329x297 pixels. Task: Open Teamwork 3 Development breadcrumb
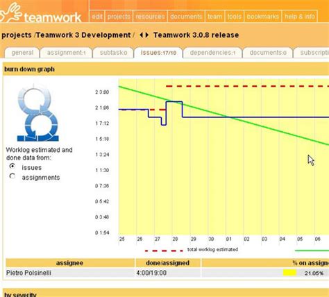pos(83,35)
